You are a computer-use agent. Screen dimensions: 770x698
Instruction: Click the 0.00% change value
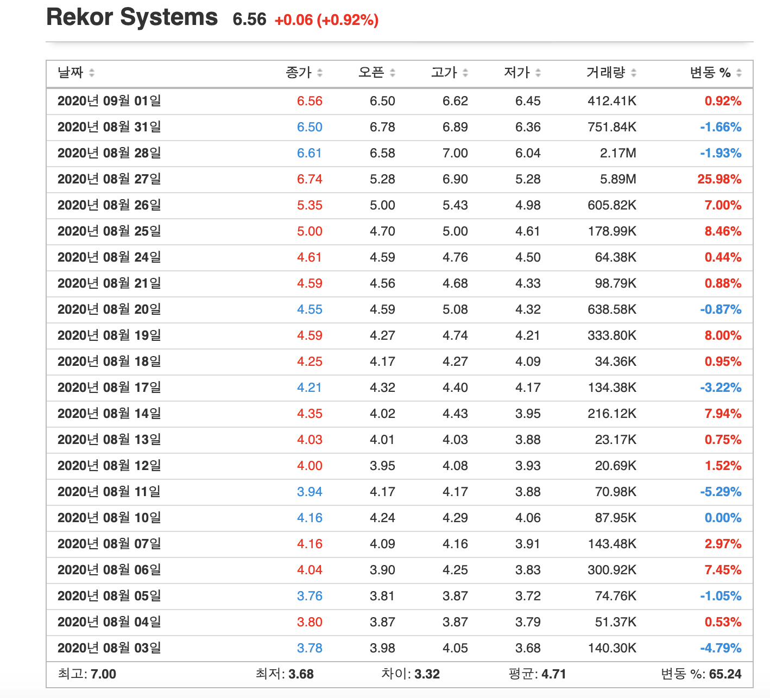click(x=723, y=518)
